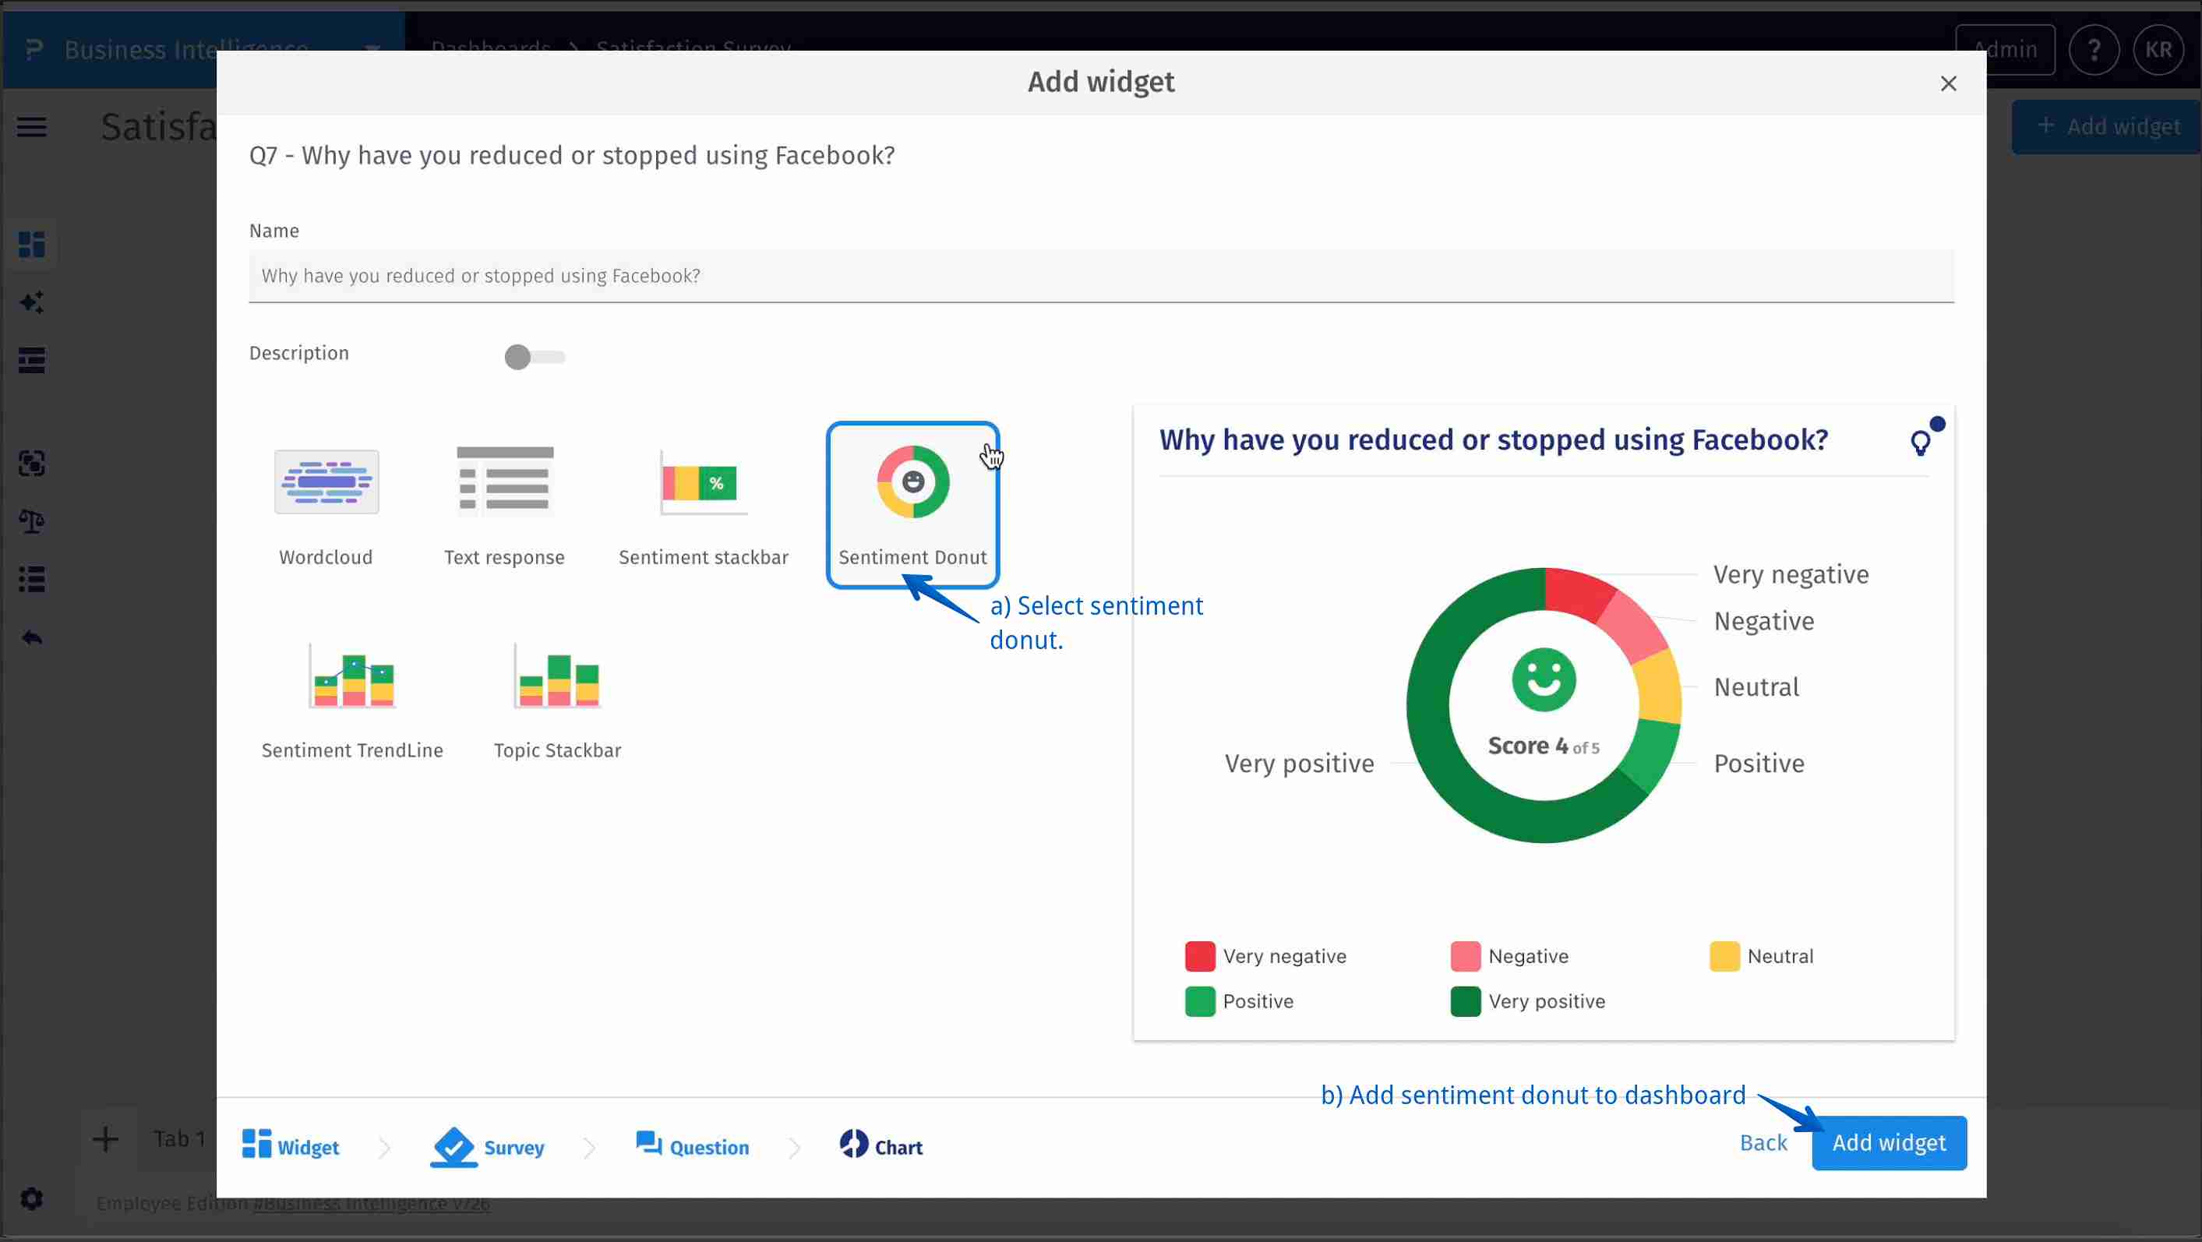Switch to Tab 1
Screen dimensions: 2202x1242
(177, 1138)
